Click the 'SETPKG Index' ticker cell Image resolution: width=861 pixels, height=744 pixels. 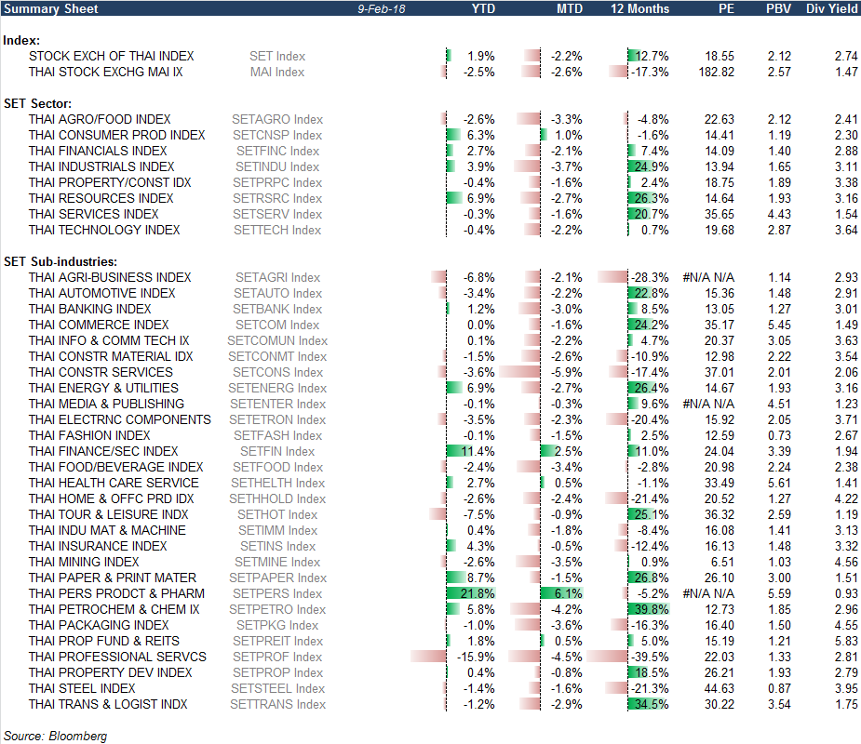point(277,626)
